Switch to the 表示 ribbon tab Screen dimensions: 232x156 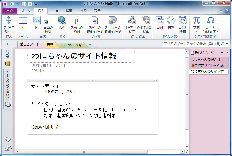(x=97, y=11)
